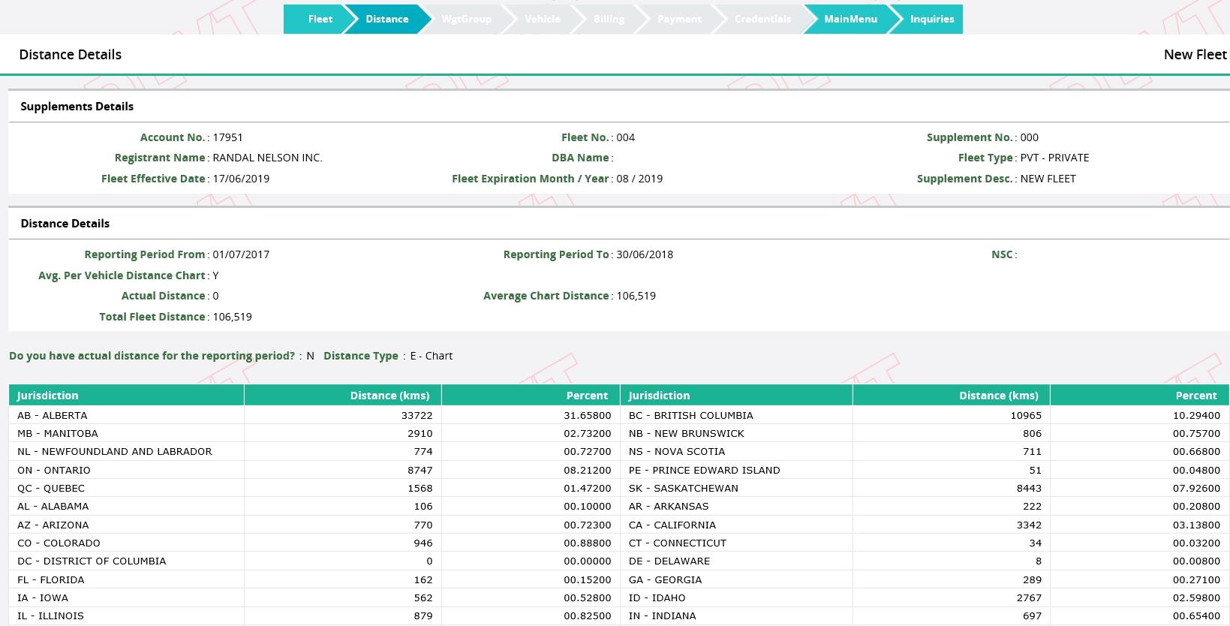This screenshot has width=1230, height=626.
Task: Select PE - PRINCE EDWARD ISLAND row
Action: tap(925, 470)
